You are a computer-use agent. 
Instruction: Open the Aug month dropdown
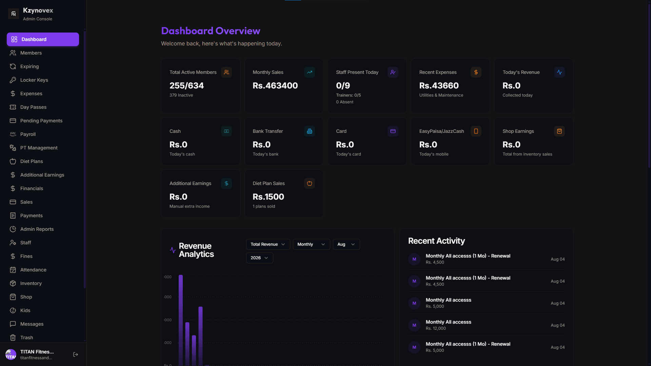(346, 244)
